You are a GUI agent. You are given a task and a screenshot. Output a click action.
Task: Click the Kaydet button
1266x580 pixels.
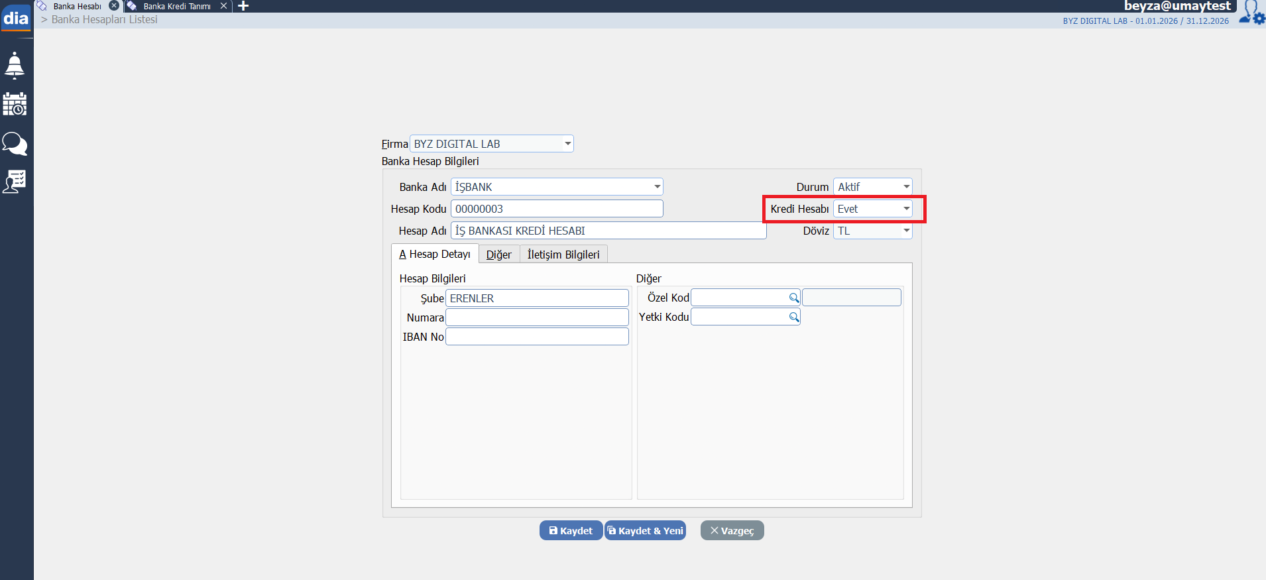tap(571, 530)
